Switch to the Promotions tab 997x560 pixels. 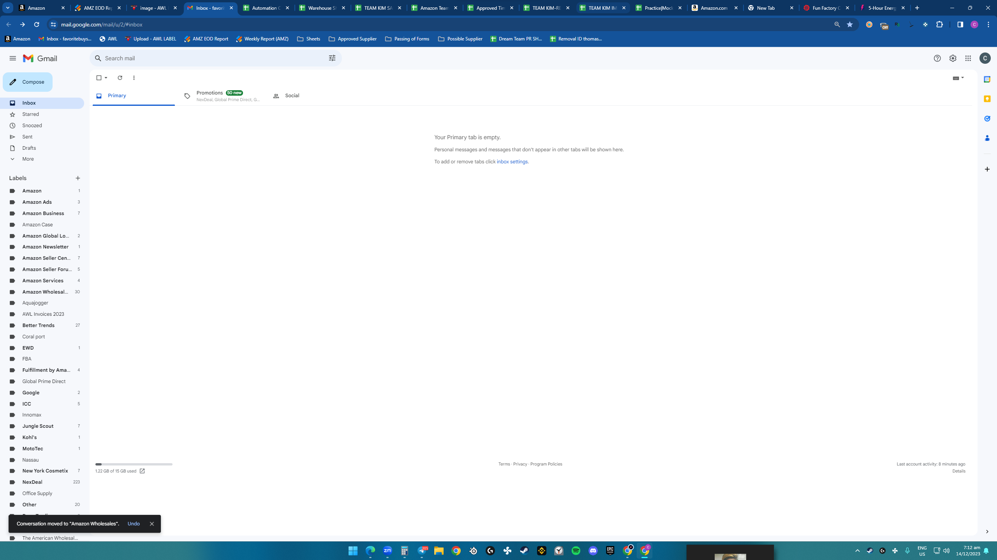tap(222, 96)
